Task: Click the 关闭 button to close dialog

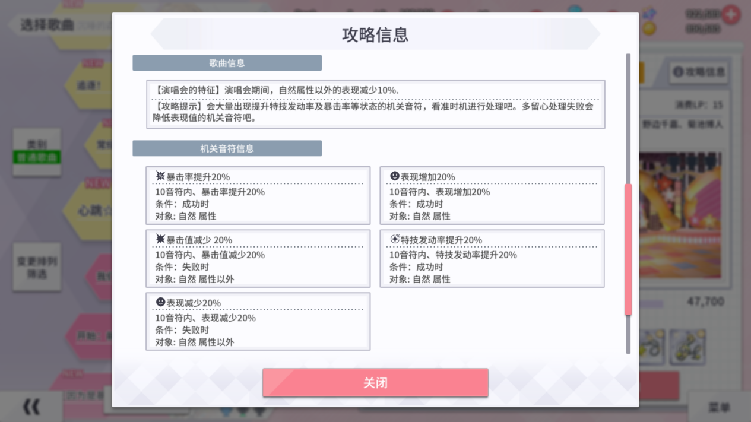Action: click(375, 383)
